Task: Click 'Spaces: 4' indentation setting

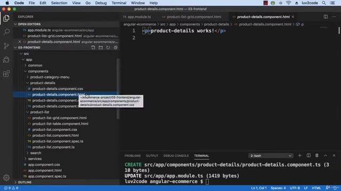Action: [278, 188]
